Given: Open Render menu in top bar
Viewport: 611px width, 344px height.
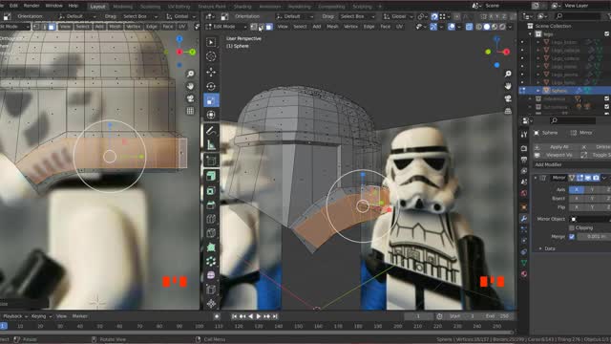Looking at the screenshot, I should tap(32, 6).
